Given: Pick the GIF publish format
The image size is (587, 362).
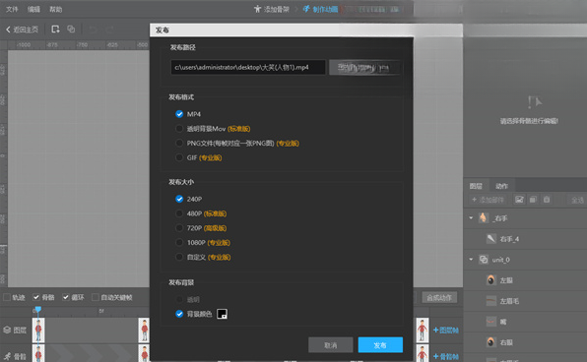Looking at the screenshot, I should [x=179, y=157].
